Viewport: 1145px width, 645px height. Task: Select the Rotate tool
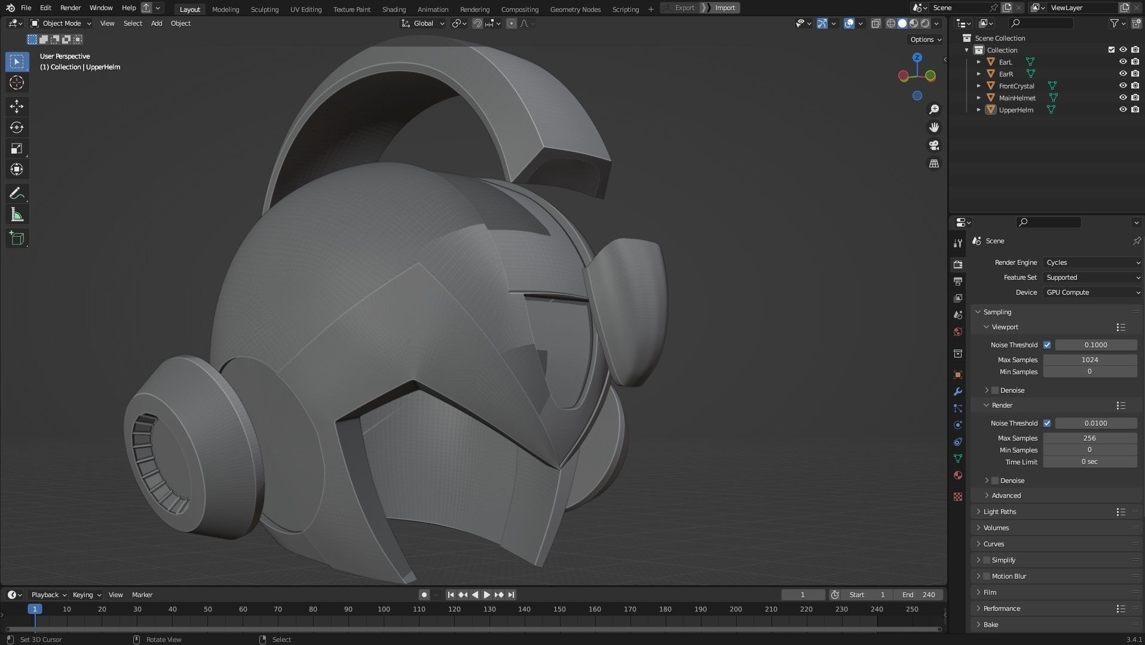click(x=17, y=127)
